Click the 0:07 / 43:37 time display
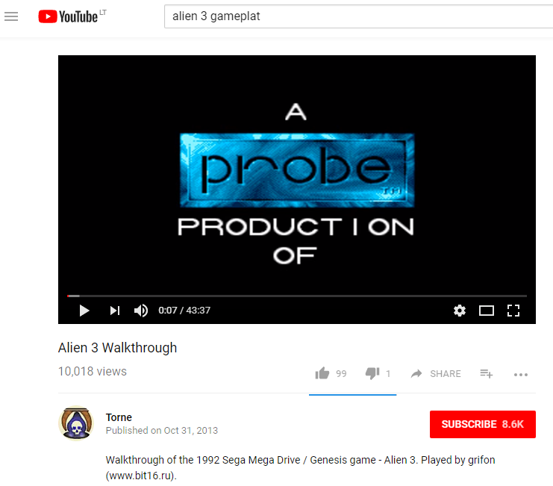This screenshot has height=486, width=553. 184,311
